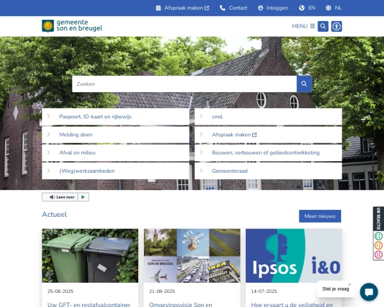Play the Lees voor read-aloud audio
Image resolution: width=384 pixels, height=307 pixels.
tap(83, 197)
